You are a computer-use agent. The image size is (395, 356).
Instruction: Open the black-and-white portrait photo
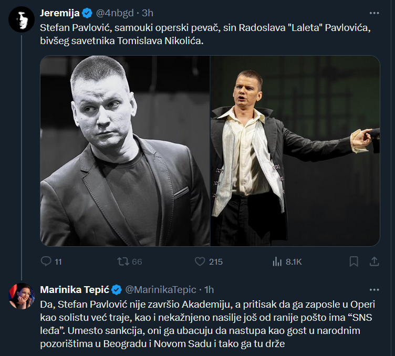tap(125, 151)
